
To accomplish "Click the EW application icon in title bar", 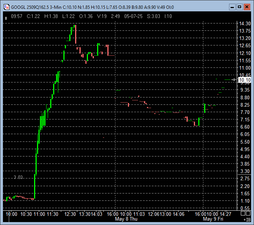I will tap(7, 7).
